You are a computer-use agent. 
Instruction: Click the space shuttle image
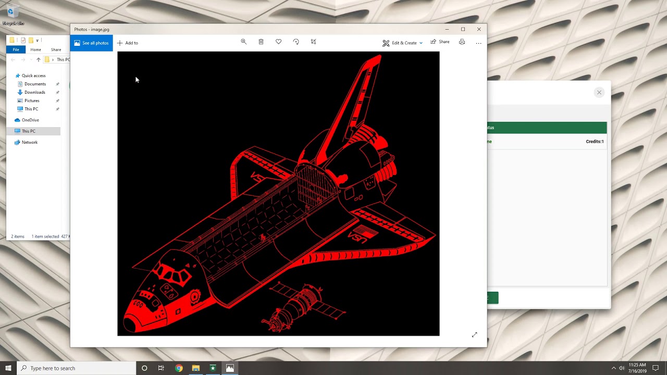tap(278, 194)
